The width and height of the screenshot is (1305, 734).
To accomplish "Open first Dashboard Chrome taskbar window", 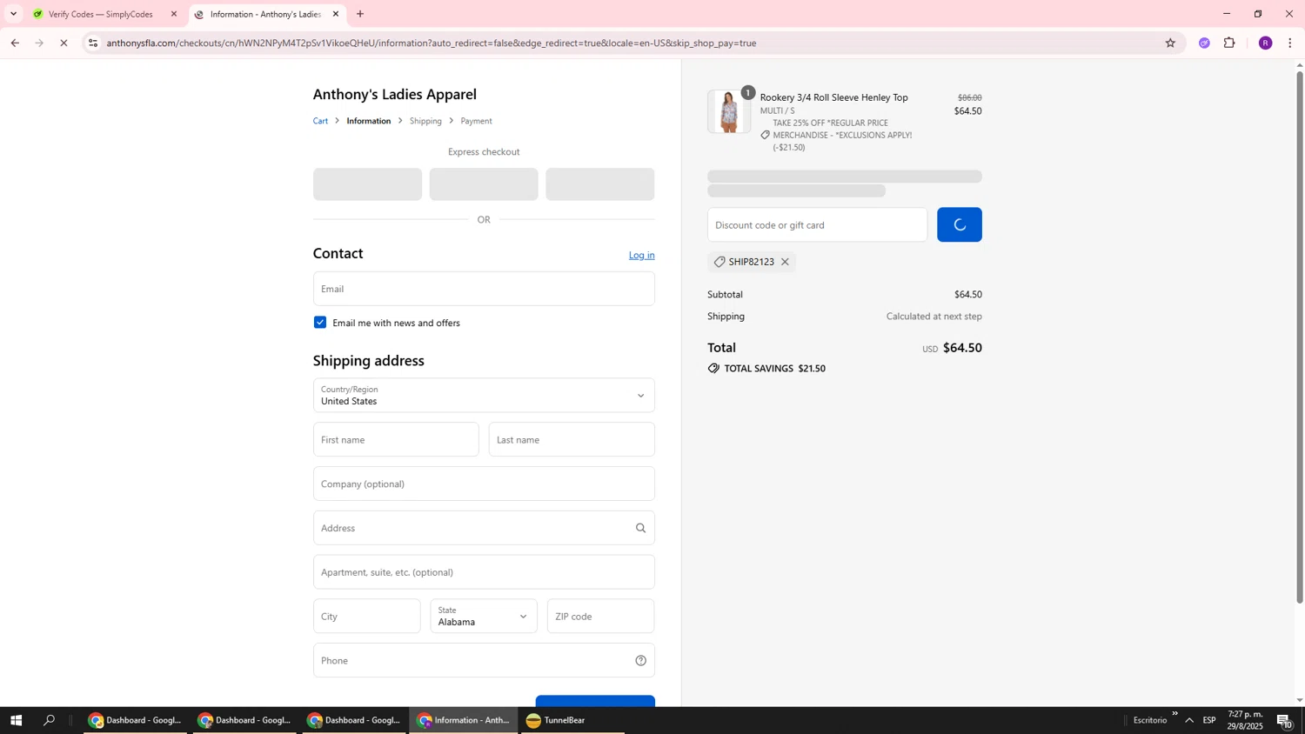I will 135,720.
